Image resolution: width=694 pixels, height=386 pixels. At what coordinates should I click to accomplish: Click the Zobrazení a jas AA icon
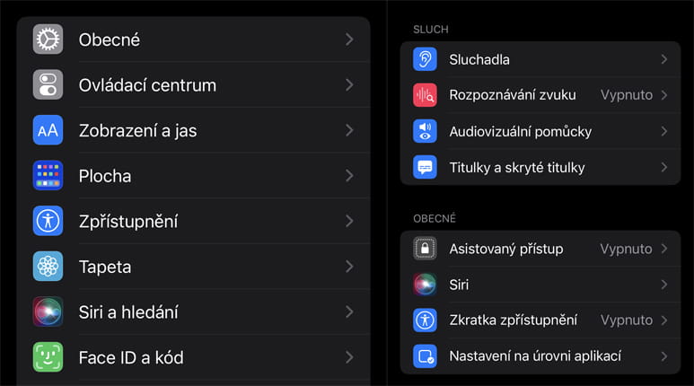48,130
